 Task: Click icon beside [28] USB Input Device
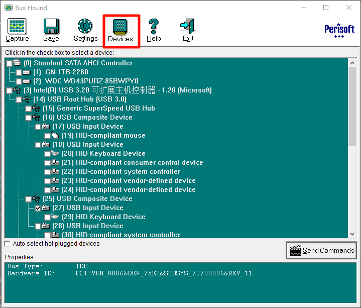[46, 226]
